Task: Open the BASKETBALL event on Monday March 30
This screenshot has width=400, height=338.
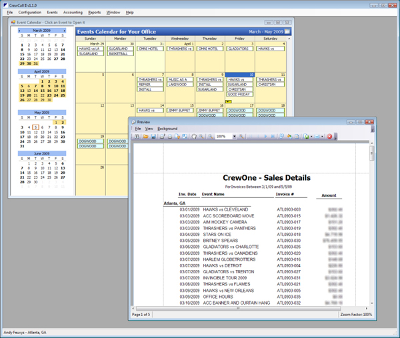Action: (120, 53)
